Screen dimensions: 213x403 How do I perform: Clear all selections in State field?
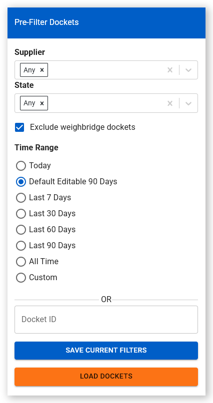[x=170, y=103]
